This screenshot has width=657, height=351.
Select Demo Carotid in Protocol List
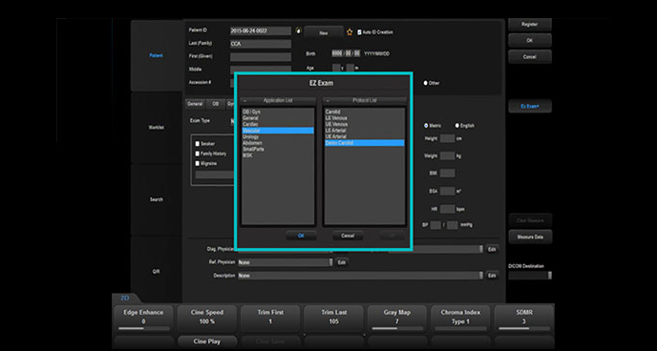click(x=365, y=143)
